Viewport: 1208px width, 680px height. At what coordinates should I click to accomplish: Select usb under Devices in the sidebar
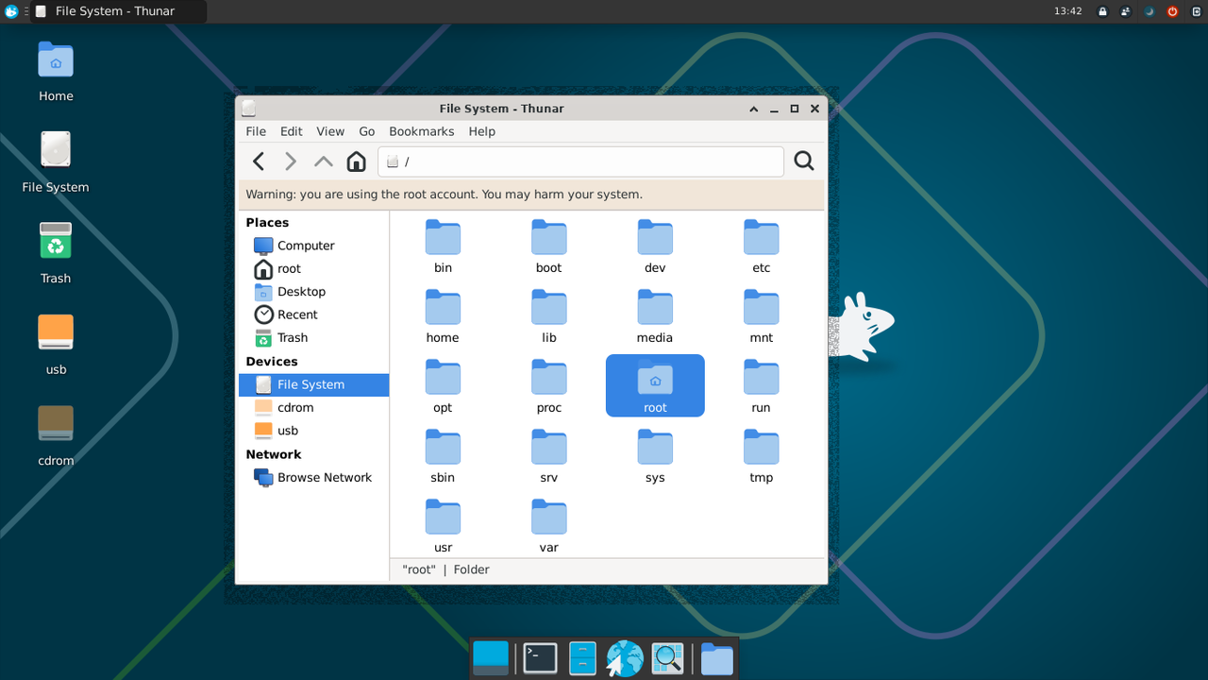313,431
